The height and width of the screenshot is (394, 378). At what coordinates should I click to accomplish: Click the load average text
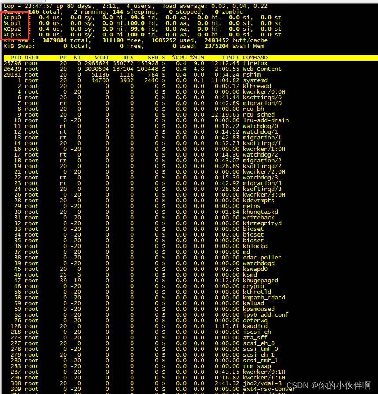215,6
